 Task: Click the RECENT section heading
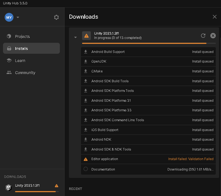pos(75,189)
